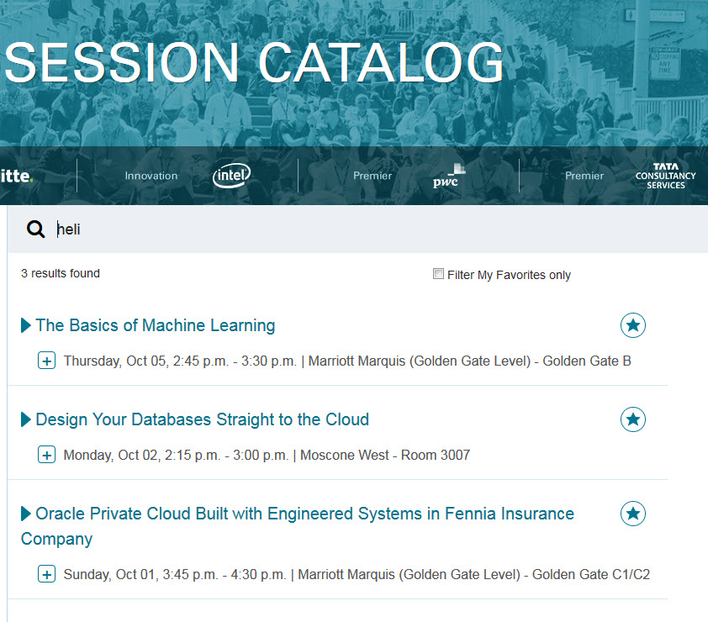
Task: Click the plus icon under the Fennia session
Action: (47, 574)
